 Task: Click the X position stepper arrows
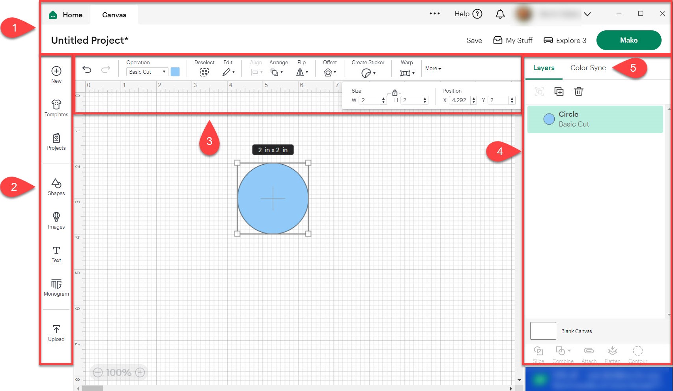point(474,100)
